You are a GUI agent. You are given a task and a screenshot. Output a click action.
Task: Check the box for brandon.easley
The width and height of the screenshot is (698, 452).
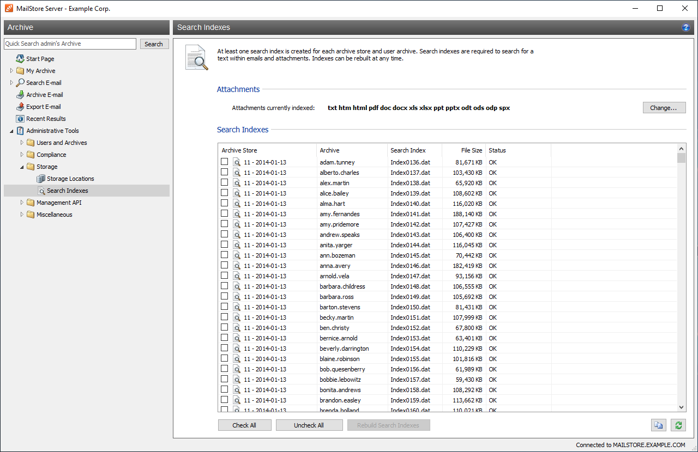tap(224, 400)
